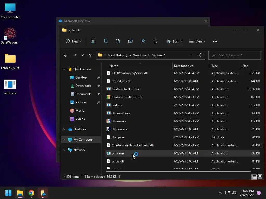Select the DataWagon desktop shortcut

(x=10, y=36)
